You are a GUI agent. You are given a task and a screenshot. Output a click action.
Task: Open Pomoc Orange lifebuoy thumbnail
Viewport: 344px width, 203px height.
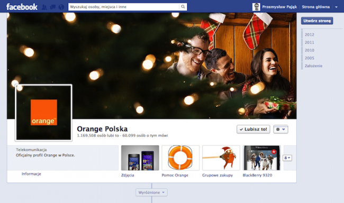pyautogui.click(x=180, y=158)
